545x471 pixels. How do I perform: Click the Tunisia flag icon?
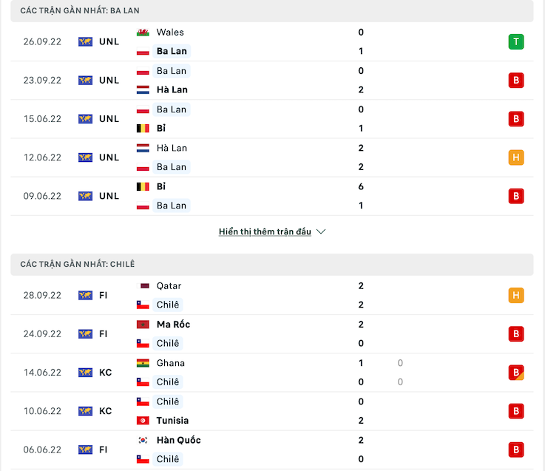143,421
